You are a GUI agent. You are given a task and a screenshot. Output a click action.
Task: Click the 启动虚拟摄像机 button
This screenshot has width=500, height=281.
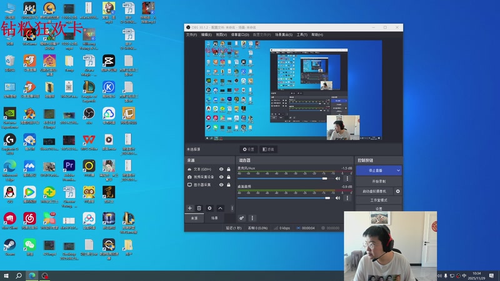tap(374, 191)
